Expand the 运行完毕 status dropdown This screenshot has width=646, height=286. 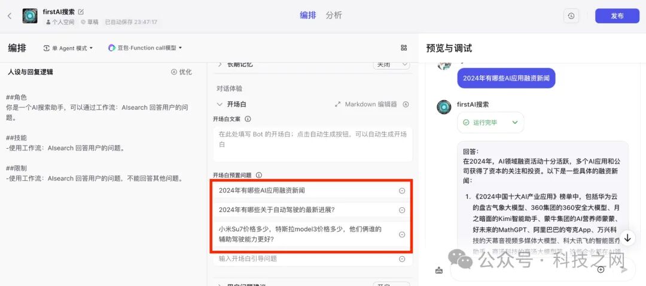point(514,122)
